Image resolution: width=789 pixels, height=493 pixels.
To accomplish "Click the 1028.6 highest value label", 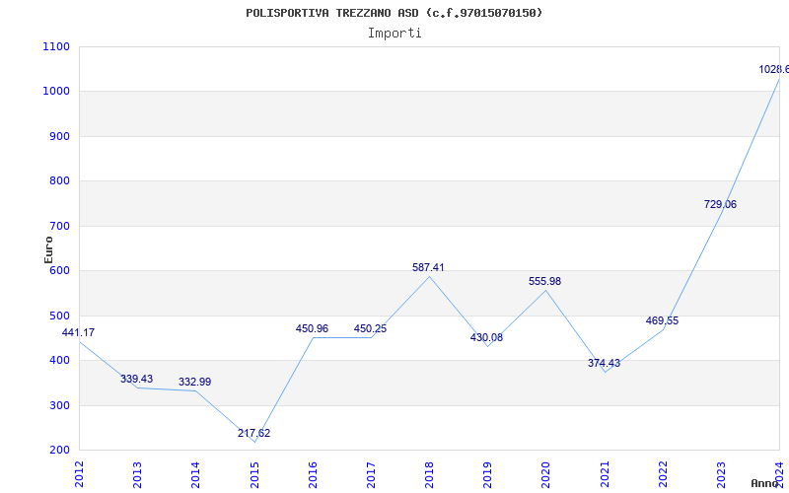I will pos(773,70).
